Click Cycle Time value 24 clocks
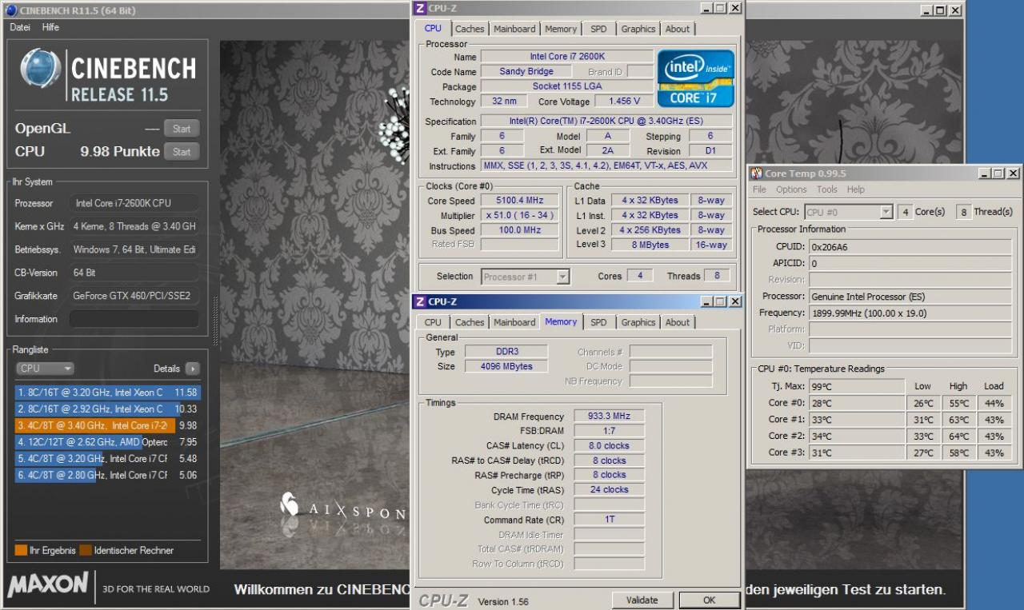Image resolution: width=1024 pixels, height=610 pixels. click(609, 490)
